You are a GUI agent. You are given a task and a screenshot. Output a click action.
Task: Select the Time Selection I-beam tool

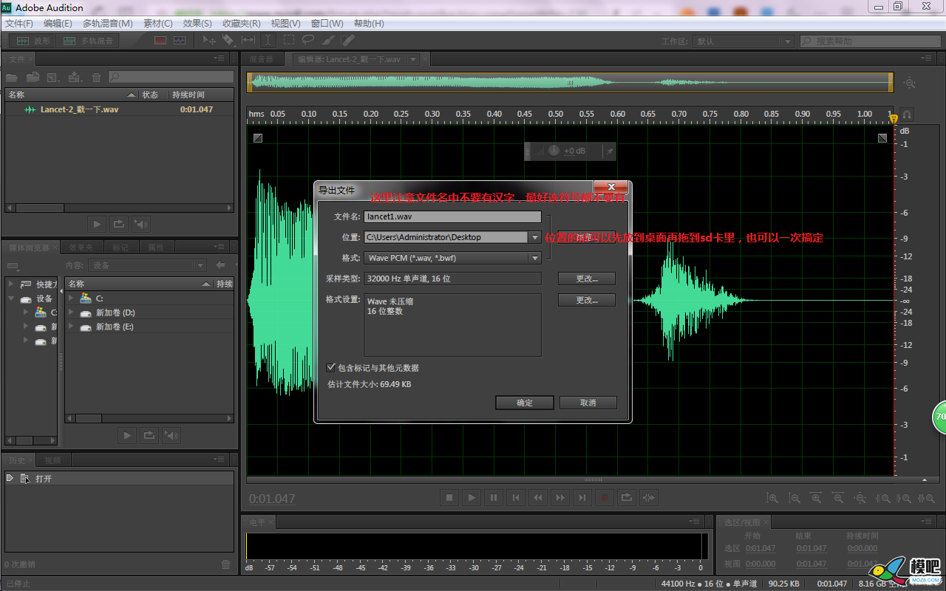pyautogui.click(x=268, y=41)
